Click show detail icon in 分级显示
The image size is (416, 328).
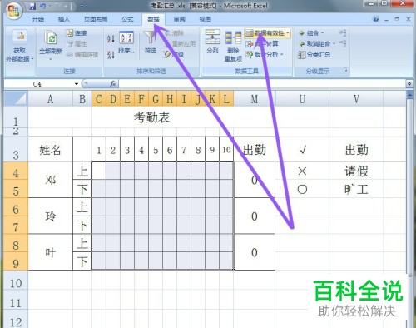(343, 33)
